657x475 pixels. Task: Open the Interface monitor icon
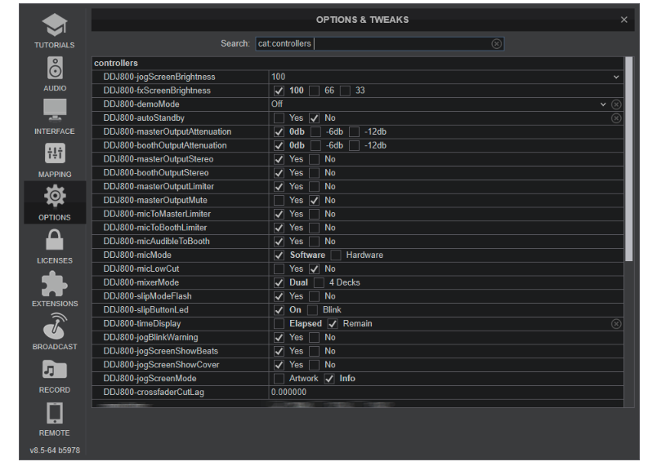[55, 110]
